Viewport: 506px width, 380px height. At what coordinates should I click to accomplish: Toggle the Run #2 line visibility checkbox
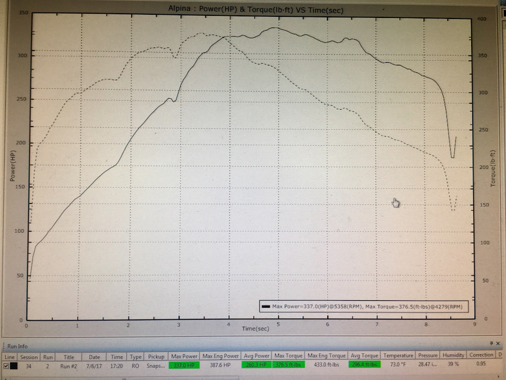[x=6, y=366]
